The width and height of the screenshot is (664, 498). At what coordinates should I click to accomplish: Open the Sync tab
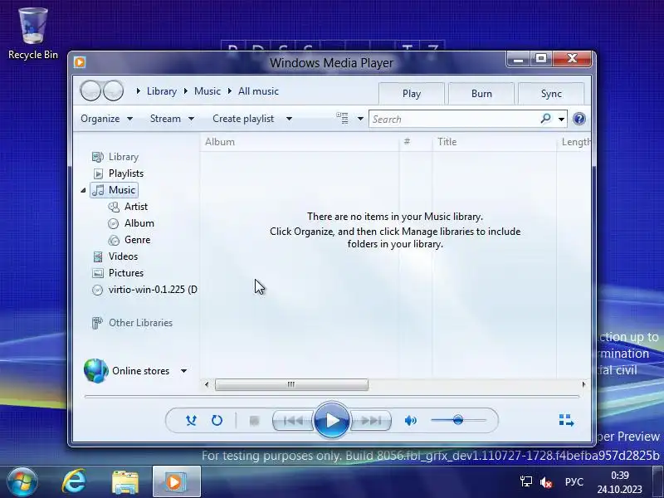click(x=551, y=94)
